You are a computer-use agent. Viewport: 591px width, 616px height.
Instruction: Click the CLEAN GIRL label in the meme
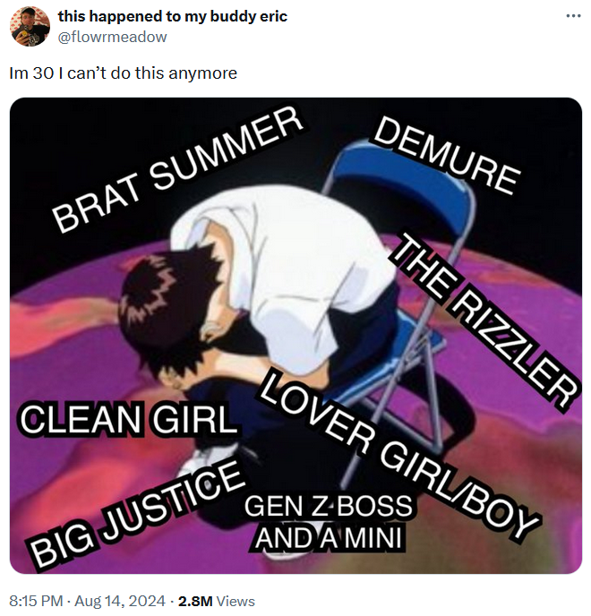click(128, 419)
